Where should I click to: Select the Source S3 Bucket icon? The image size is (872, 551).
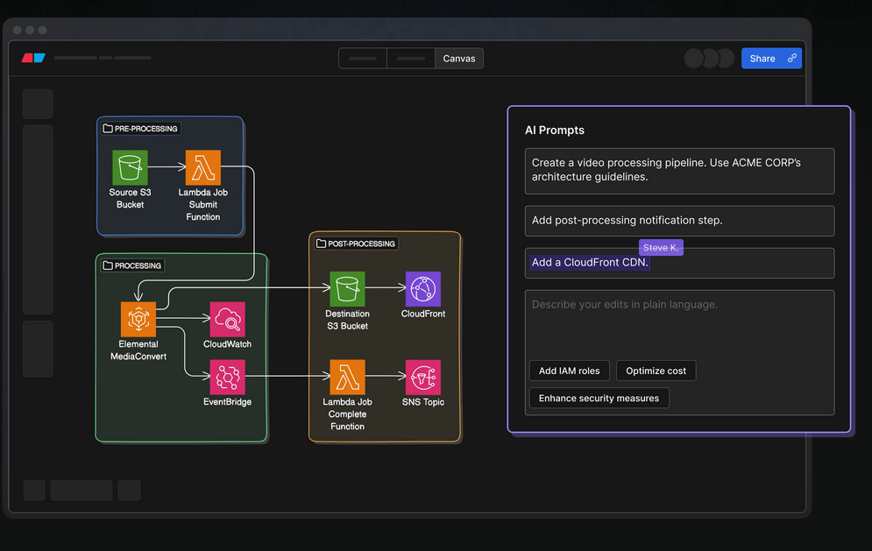[130, 167]
